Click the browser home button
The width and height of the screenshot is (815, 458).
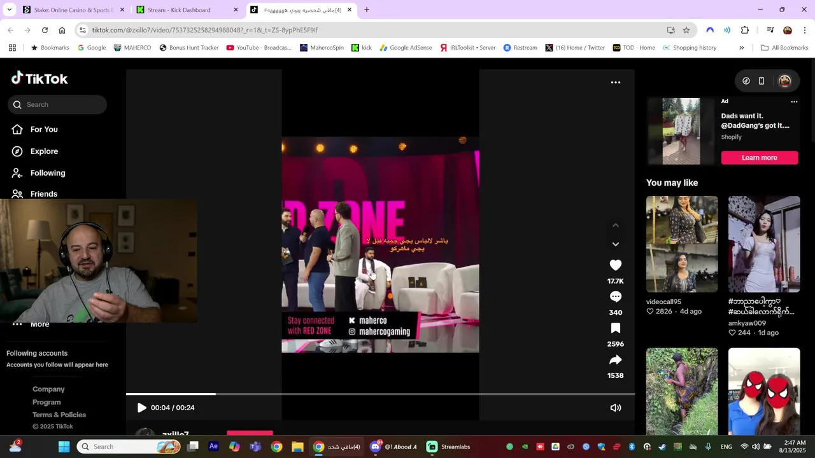point(62,30)
